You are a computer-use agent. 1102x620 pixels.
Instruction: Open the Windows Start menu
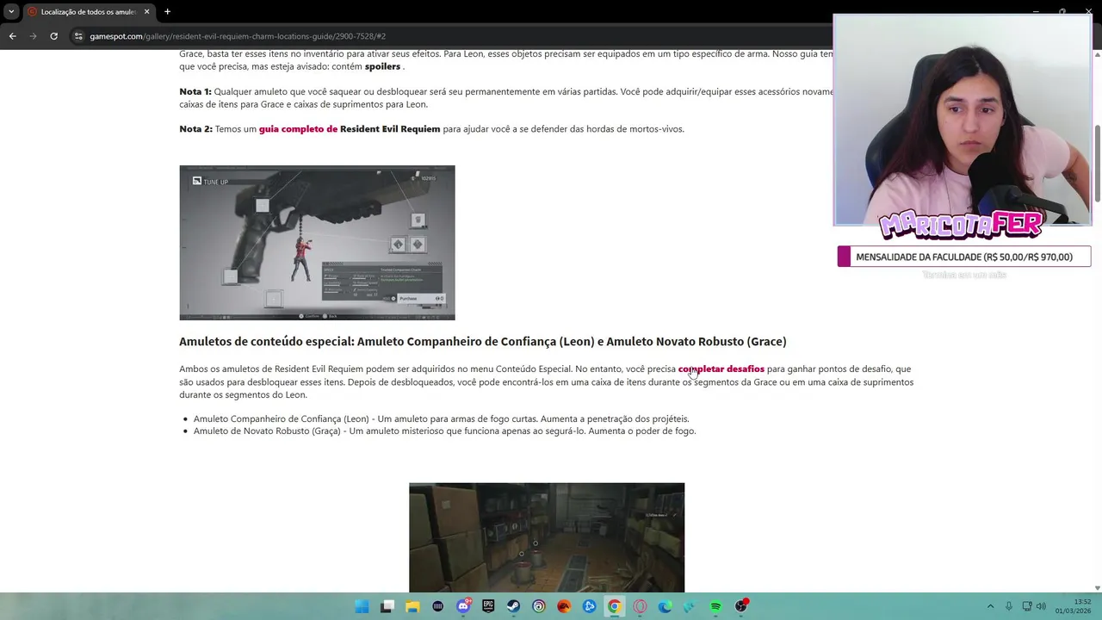(362, 606)
